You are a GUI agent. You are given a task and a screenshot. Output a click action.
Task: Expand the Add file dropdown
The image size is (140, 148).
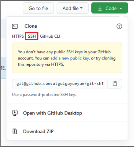72,8
